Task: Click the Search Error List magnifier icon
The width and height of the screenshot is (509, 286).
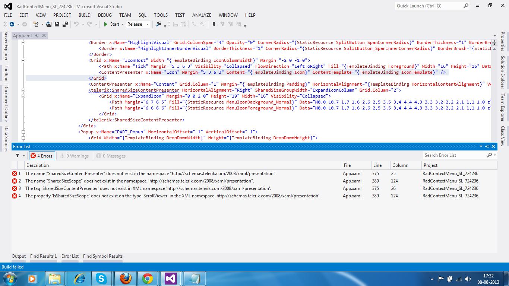Action: pyautogui.click(x=489, y=155)
